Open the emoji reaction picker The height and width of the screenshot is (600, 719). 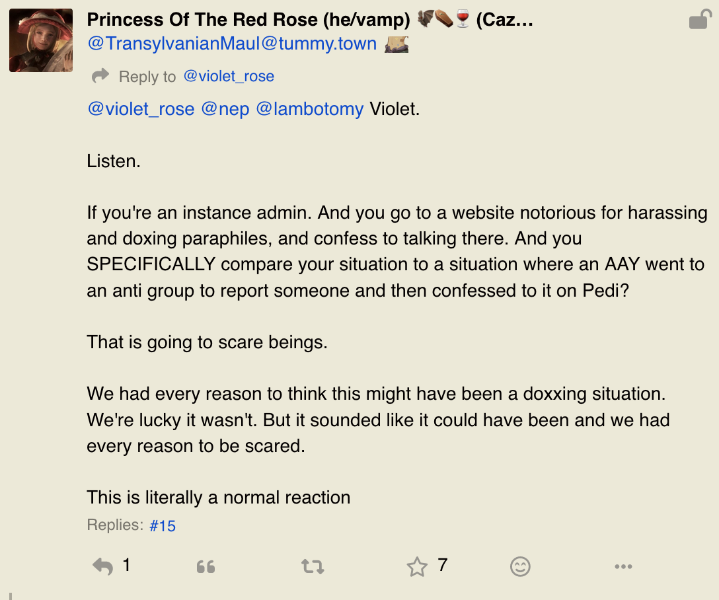click(x=520, y=566)
